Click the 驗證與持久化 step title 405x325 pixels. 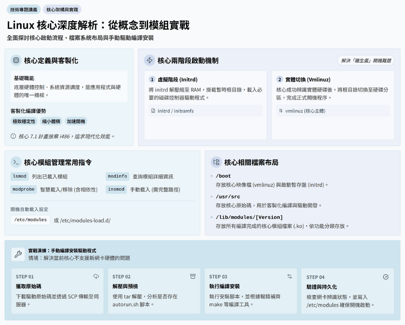(322, 286)
